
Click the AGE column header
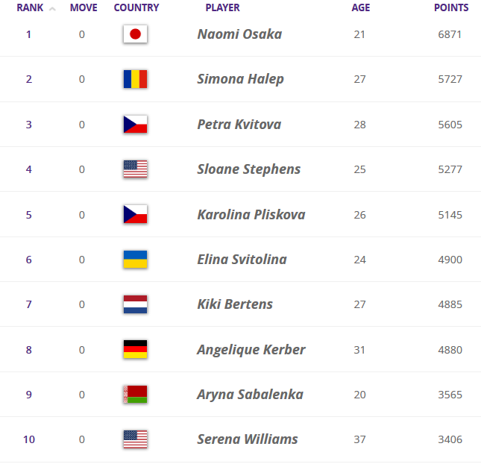coord(360,8)
